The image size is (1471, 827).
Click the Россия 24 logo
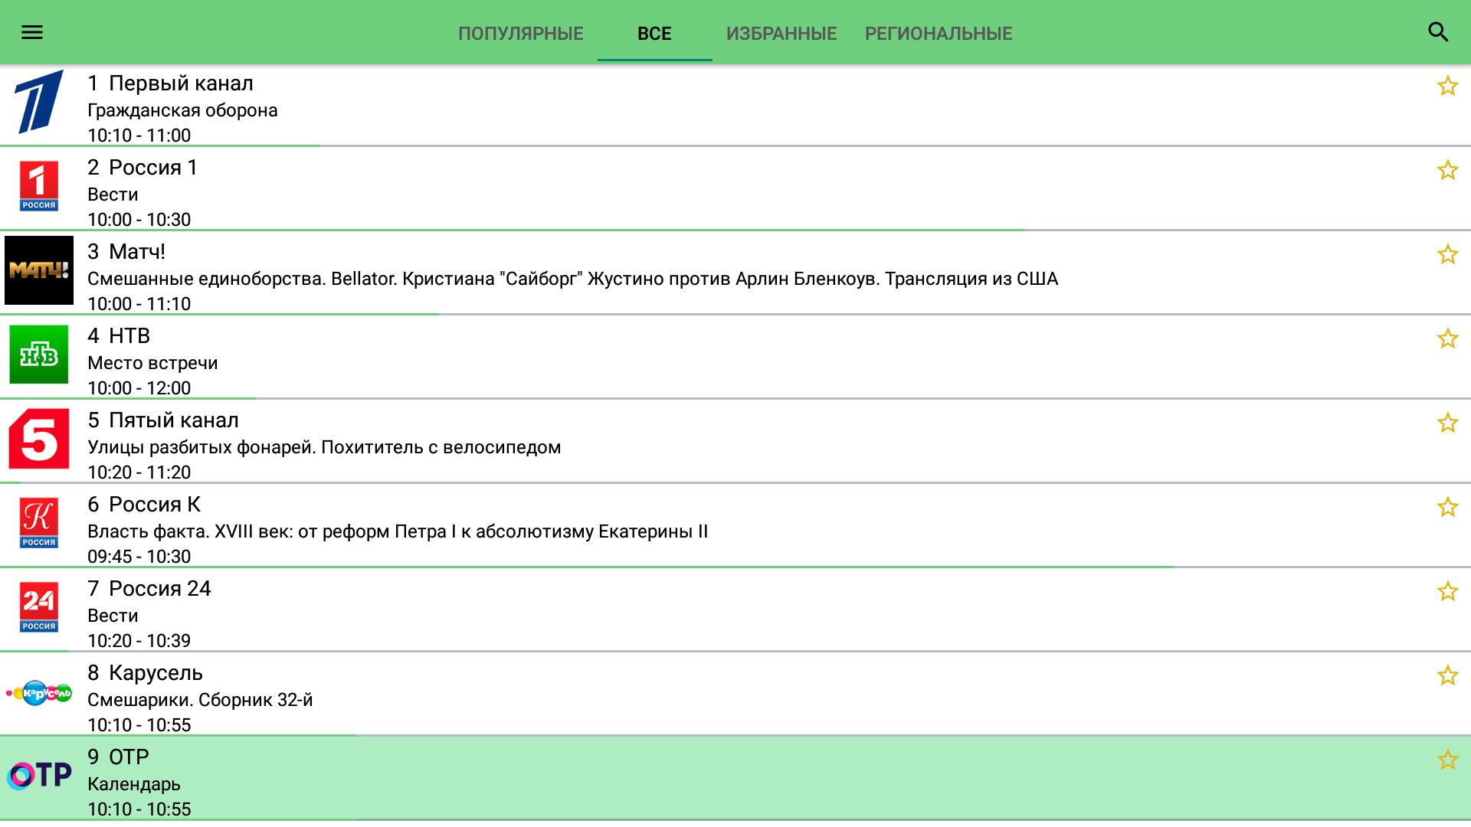coord(39,607)
